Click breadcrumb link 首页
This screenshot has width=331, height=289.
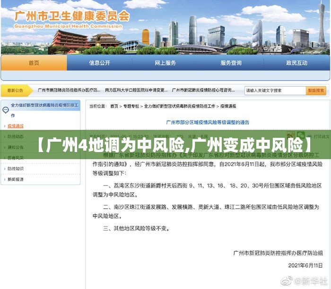point(114,106)
